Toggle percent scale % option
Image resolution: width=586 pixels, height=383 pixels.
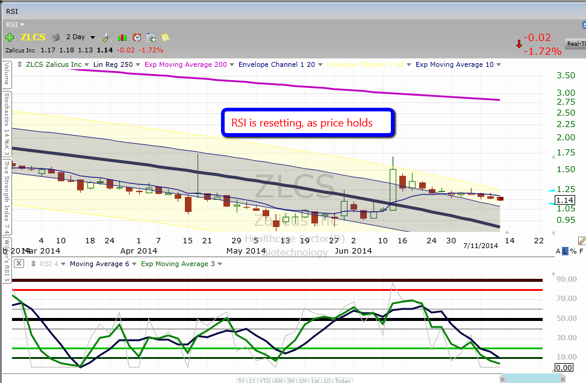[x=573, y=251]
